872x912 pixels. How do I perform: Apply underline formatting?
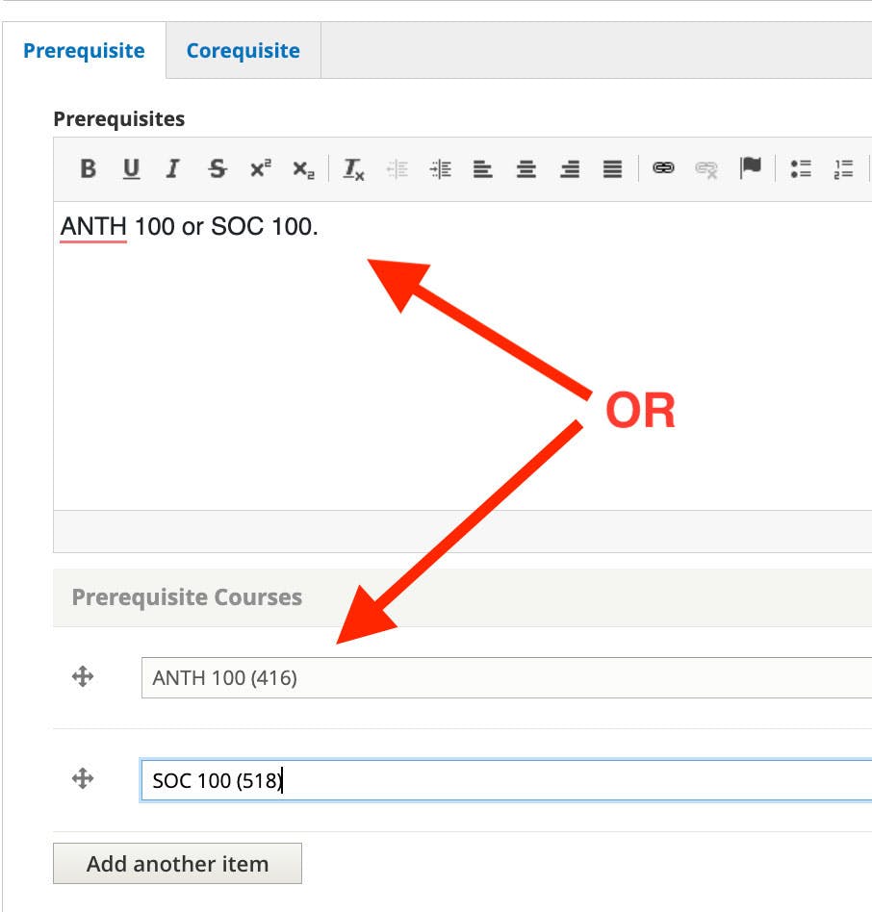[x=131, y=169]
